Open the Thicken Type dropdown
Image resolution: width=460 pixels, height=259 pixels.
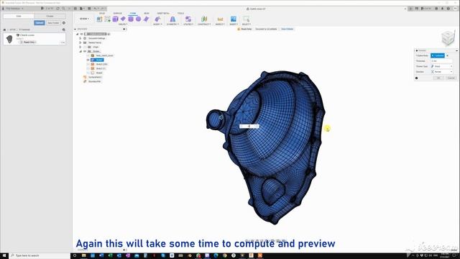441,66
